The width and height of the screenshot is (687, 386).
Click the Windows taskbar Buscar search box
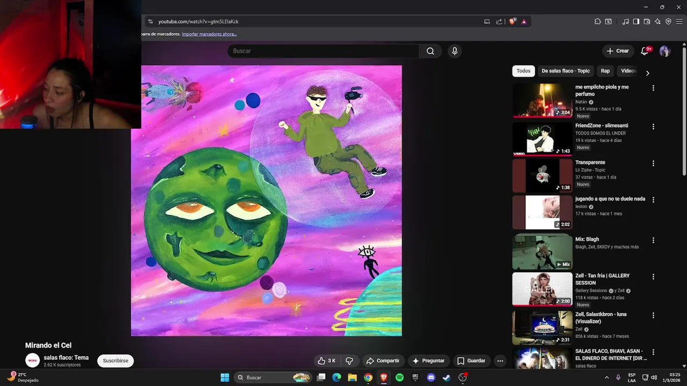[x=274, y=377]
